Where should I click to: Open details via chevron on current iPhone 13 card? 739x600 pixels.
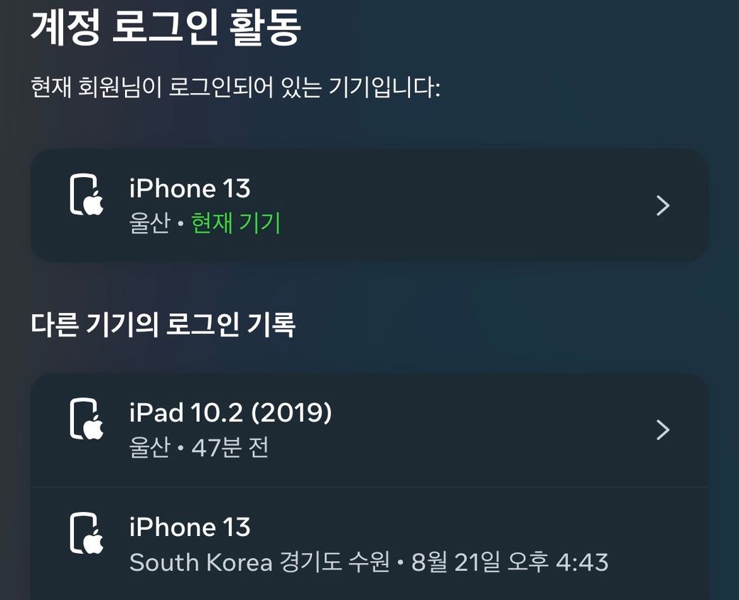coord(663,205)
